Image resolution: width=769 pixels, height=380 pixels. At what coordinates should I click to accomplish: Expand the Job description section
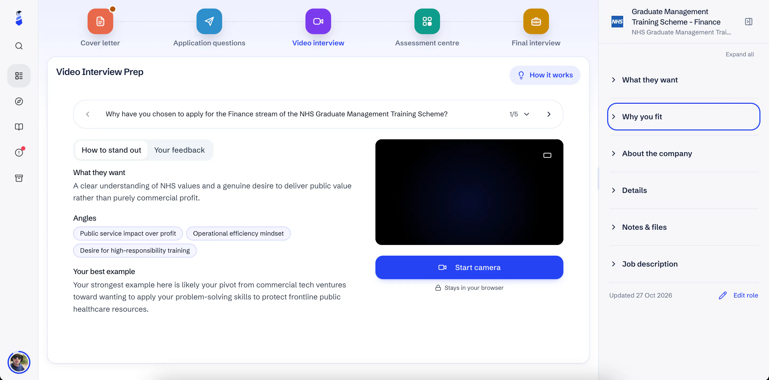click(x=684, y=264)
